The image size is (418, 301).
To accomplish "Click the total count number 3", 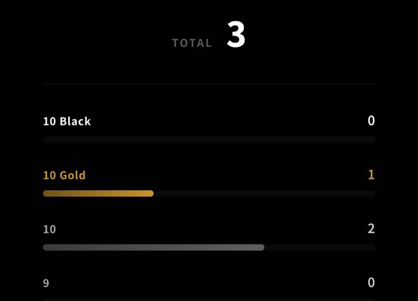I will 236,34.
